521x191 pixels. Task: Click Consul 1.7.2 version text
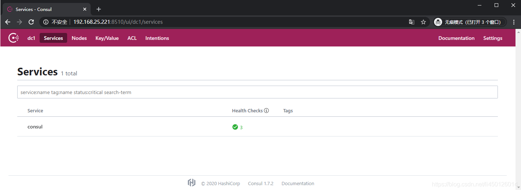coord(260,183)
